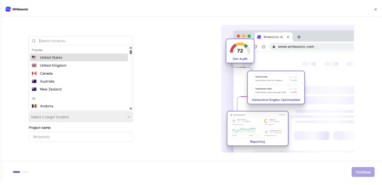This screenshot has width=382, height=185.
Task: Click the location list scrollbar thumb
Action: (x=131, y=52)
